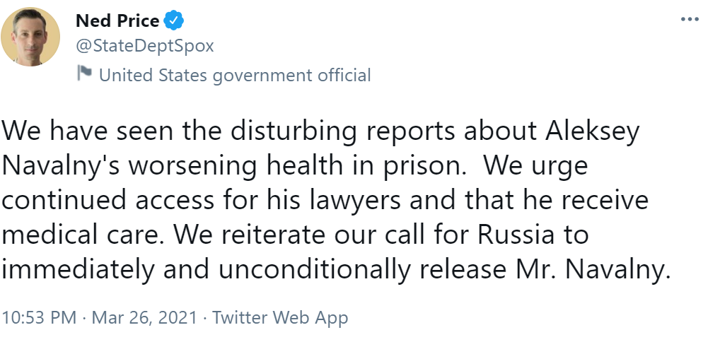Open the @StateDeptSpox handle link

click(x=145, y=47)
